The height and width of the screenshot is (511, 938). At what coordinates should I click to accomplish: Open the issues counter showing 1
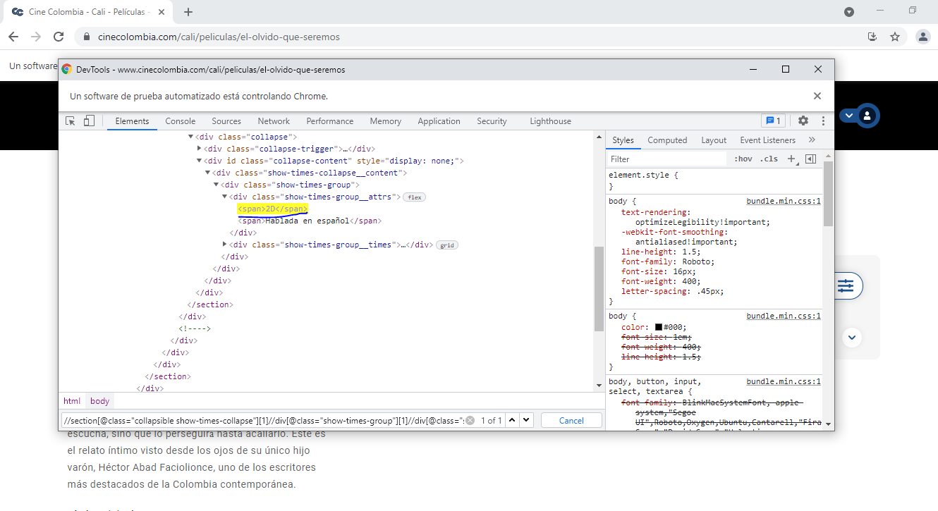pos(773,121)
